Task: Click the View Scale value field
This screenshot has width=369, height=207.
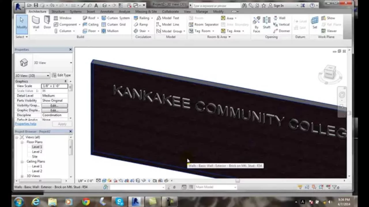Action: click(x=54, y=86)
